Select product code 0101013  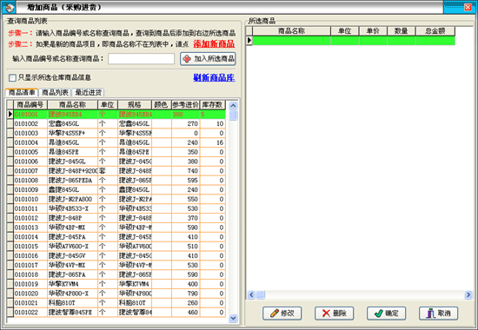coord(26,228)
